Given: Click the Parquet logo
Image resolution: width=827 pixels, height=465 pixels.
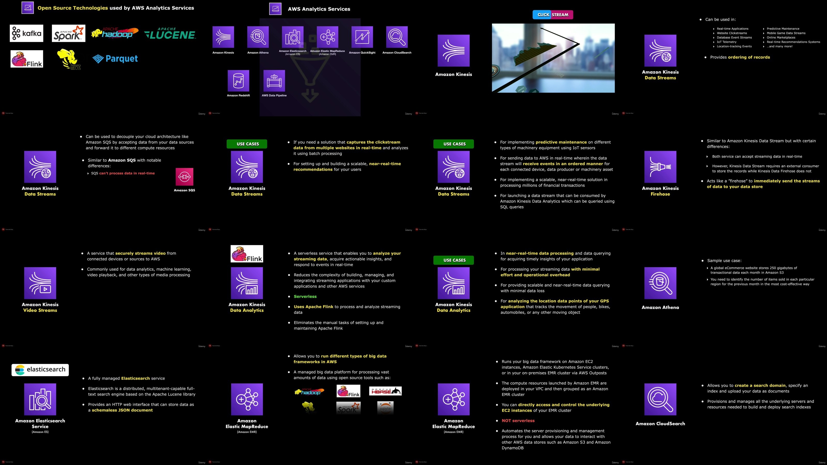Looking at the screenshot, I should [x=115, y=58].
